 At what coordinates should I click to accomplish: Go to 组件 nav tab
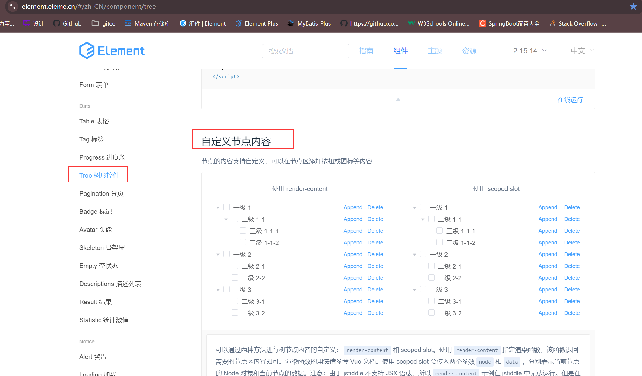coord(400,51)
